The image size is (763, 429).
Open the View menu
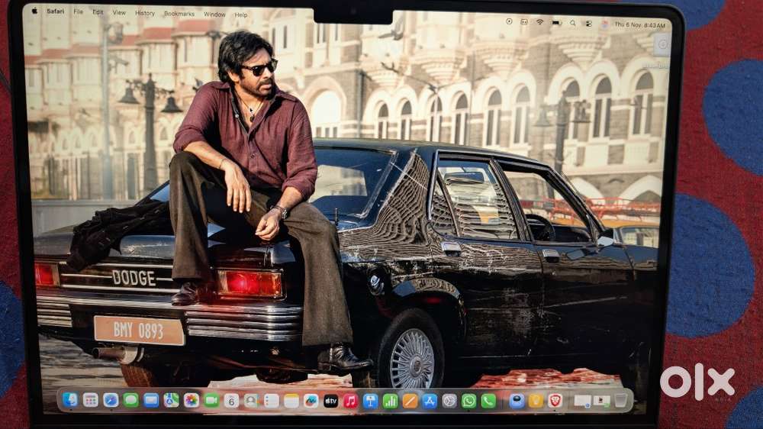coord(119,13)
